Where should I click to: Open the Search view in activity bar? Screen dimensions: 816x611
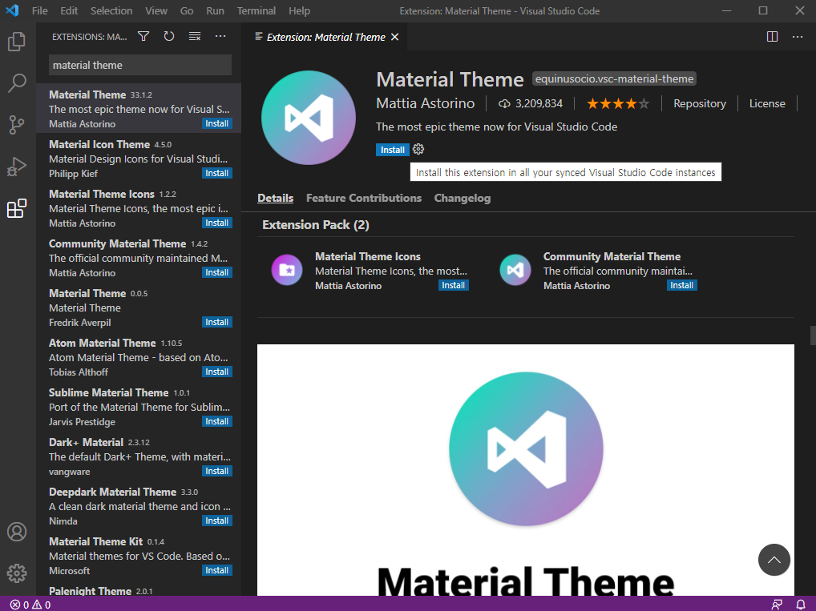coord(17,83)
